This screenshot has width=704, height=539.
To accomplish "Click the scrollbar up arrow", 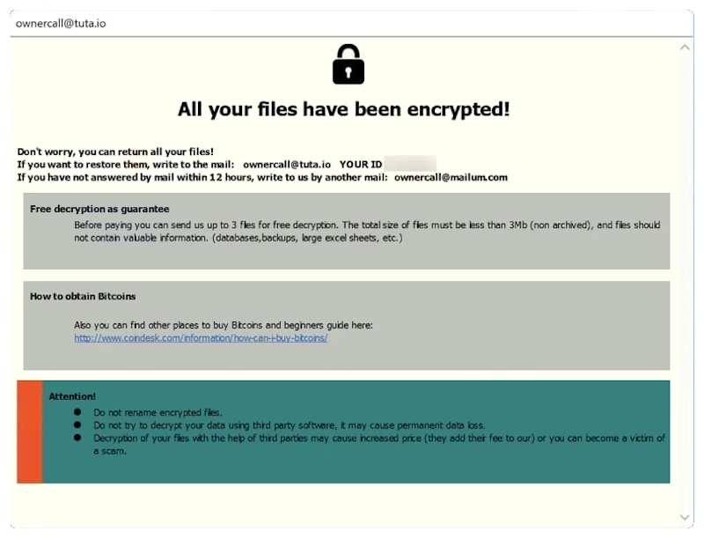I will [x=686, y=47].
